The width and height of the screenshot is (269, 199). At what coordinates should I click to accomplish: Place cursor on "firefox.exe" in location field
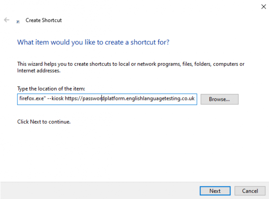tap(32, 99)
